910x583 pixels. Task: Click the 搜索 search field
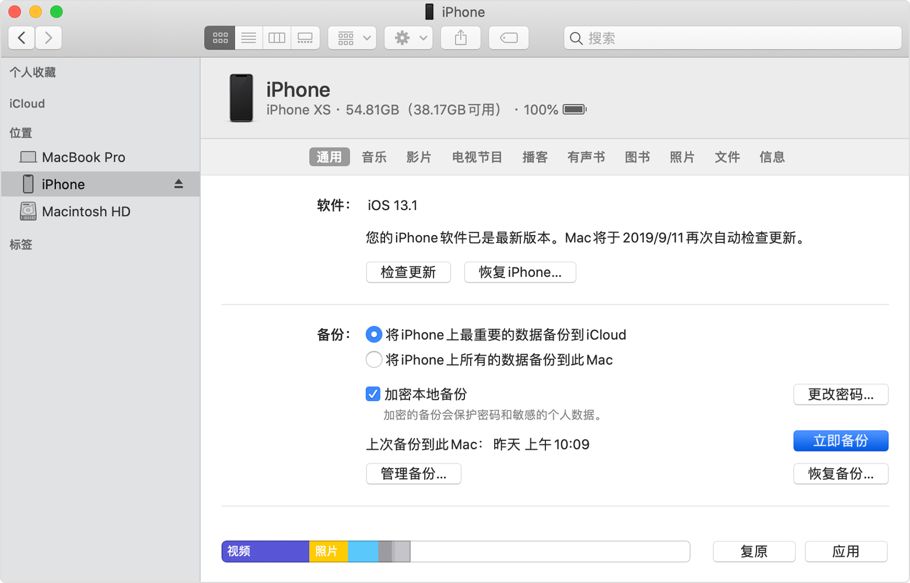(733, 38)
